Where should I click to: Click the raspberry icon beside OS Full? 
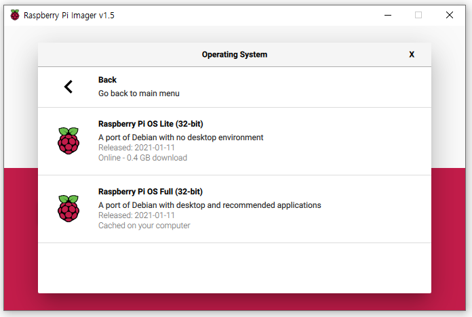point(68,209)
